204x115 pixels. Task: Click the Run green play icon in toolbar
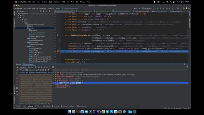click(x=155, y=8)
